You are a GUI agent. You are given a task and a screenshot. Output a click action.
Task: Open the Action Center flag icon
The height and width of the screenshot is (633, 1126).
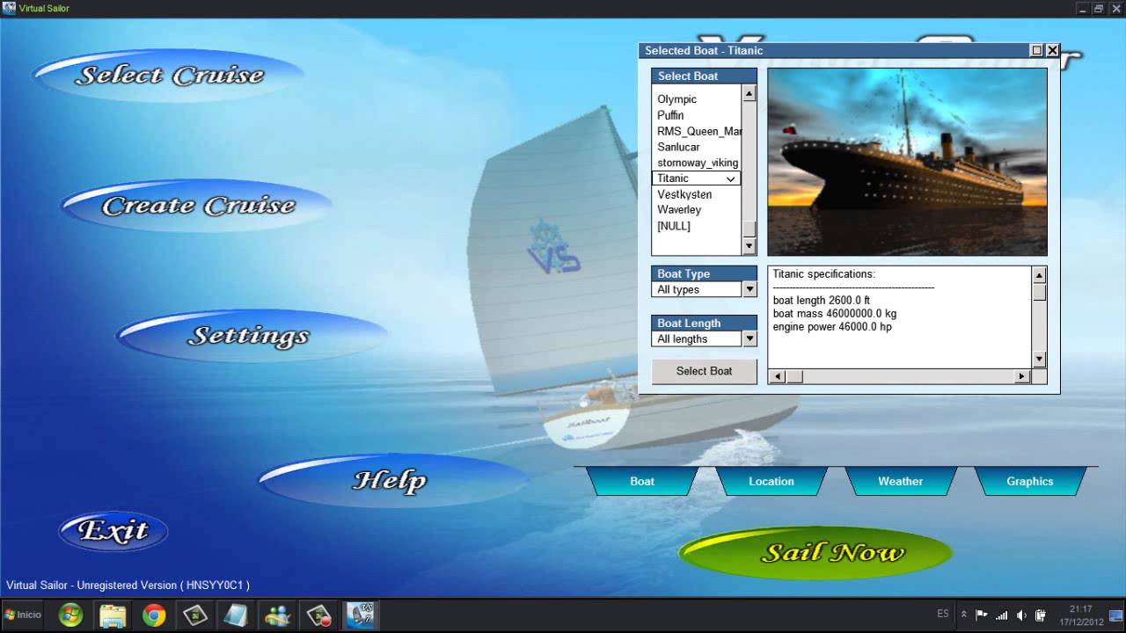982,615
